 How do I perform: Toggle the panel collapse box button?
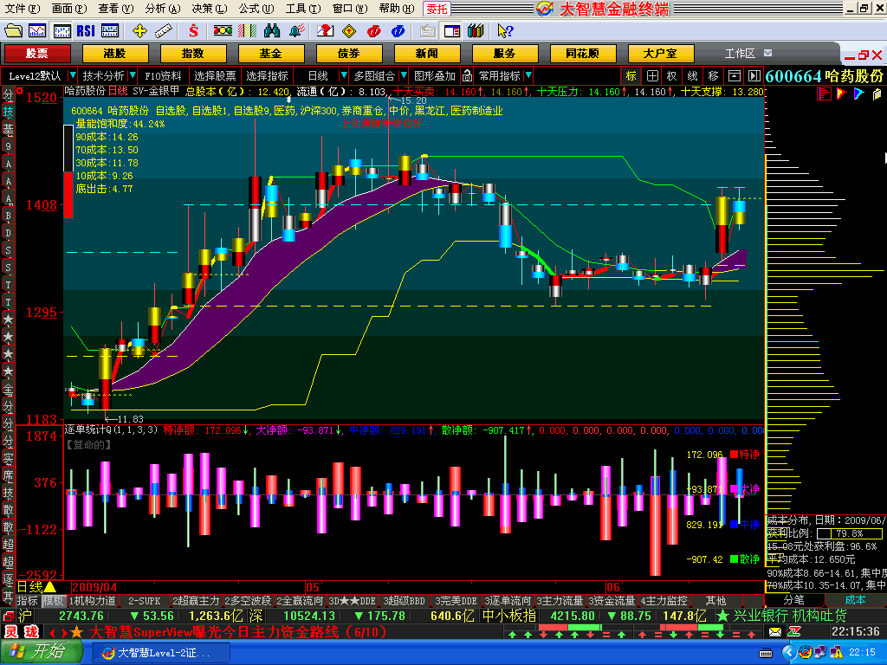click(x=734, y=76)
